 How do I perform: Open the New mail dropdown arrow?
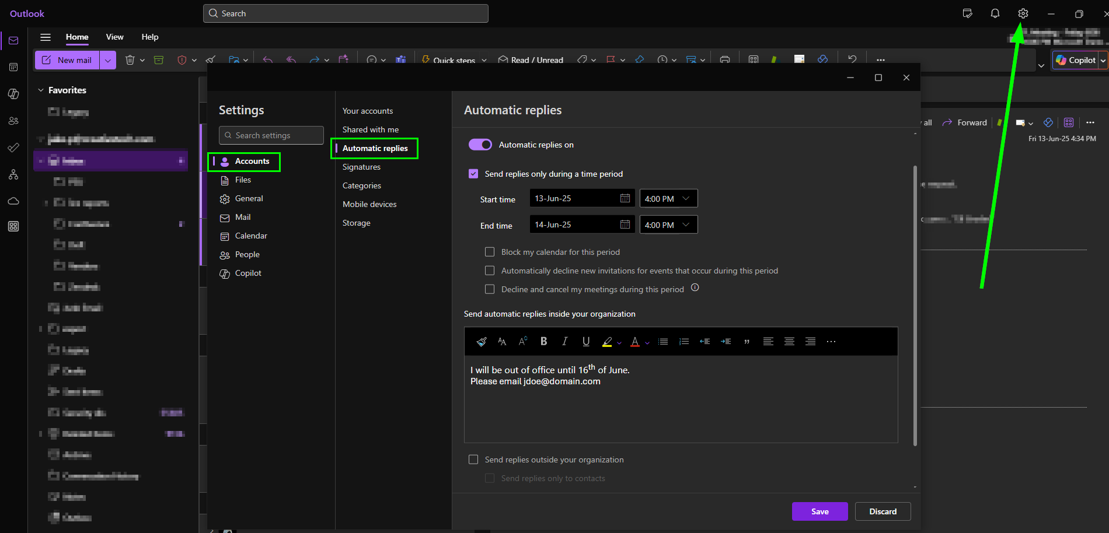coord(108,60)
